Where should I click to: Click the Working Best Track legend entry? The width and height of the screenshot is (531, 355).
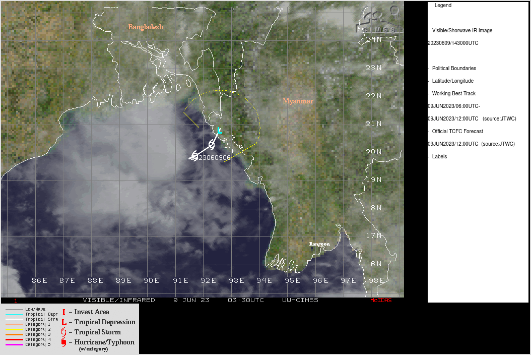tap(453, 93)
